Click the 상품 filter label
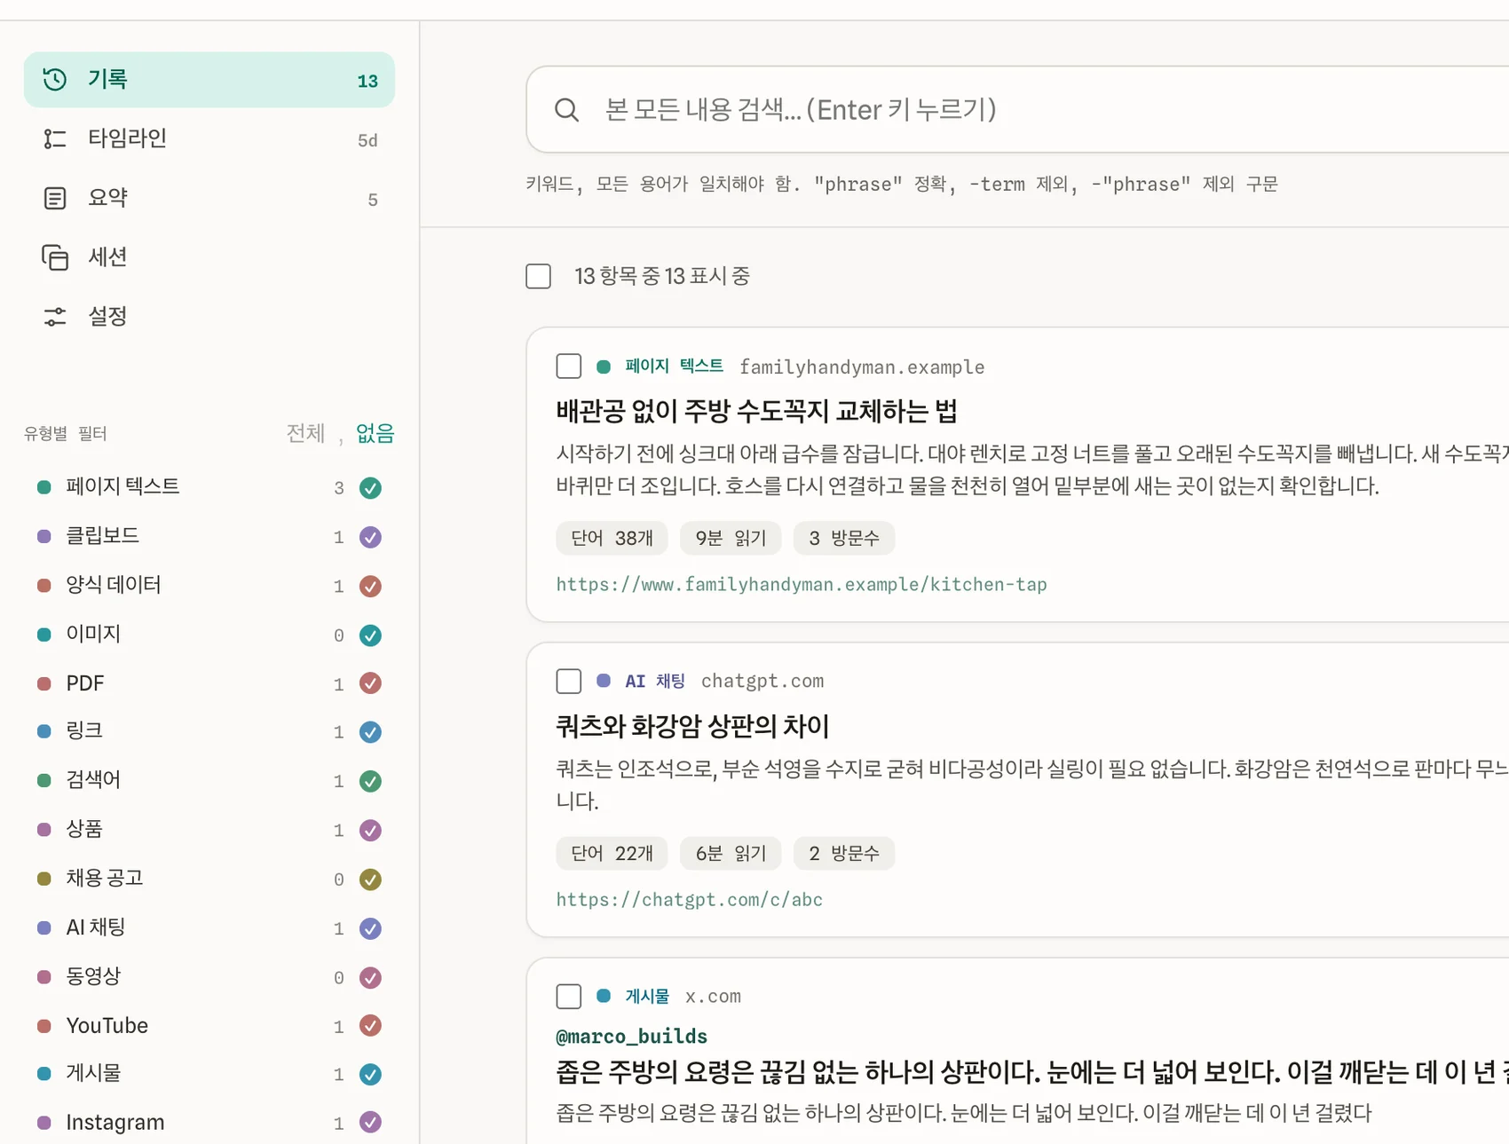Viewport: 1509px width, 1144px height. [84, 829]
